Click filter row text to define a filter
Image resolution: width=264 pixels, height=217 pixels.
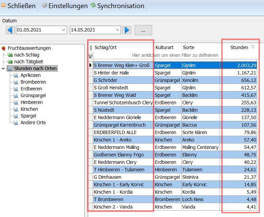pos(175,55)
